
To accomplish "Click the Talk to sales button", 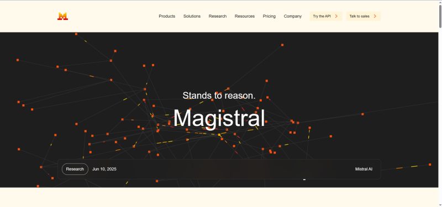I will coord(363,17).
